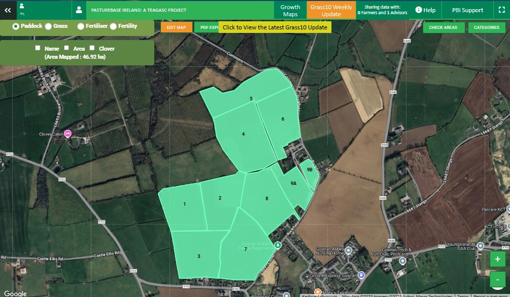Check the Clover checkbox
The height and width of the screenshot is (297, 510).
click(92, 48)
